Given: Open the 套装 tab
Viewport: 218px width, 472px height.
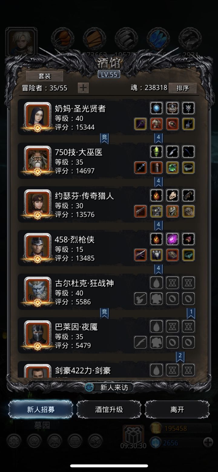Looking at the screenshot, I should coord(45,76).
